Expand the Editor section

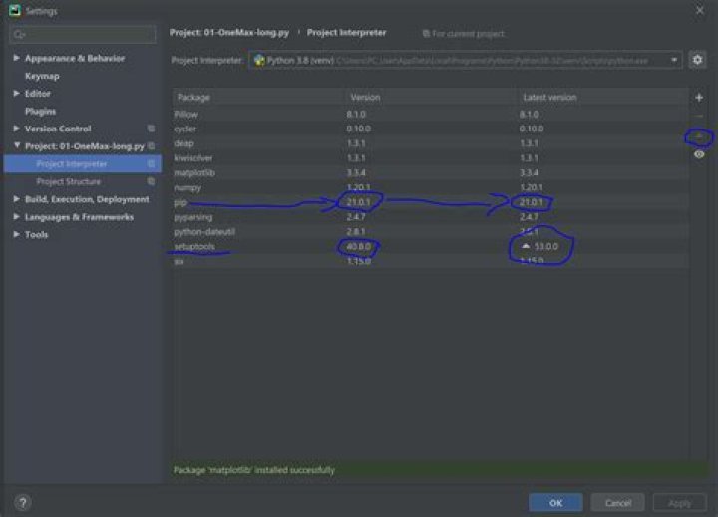pyautogui.click(x=17, y=93)
